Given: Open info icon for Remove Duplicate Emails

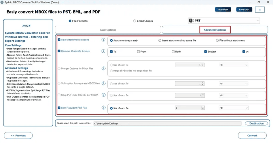Looking at the screenshot, I should [x=104, y=51].
